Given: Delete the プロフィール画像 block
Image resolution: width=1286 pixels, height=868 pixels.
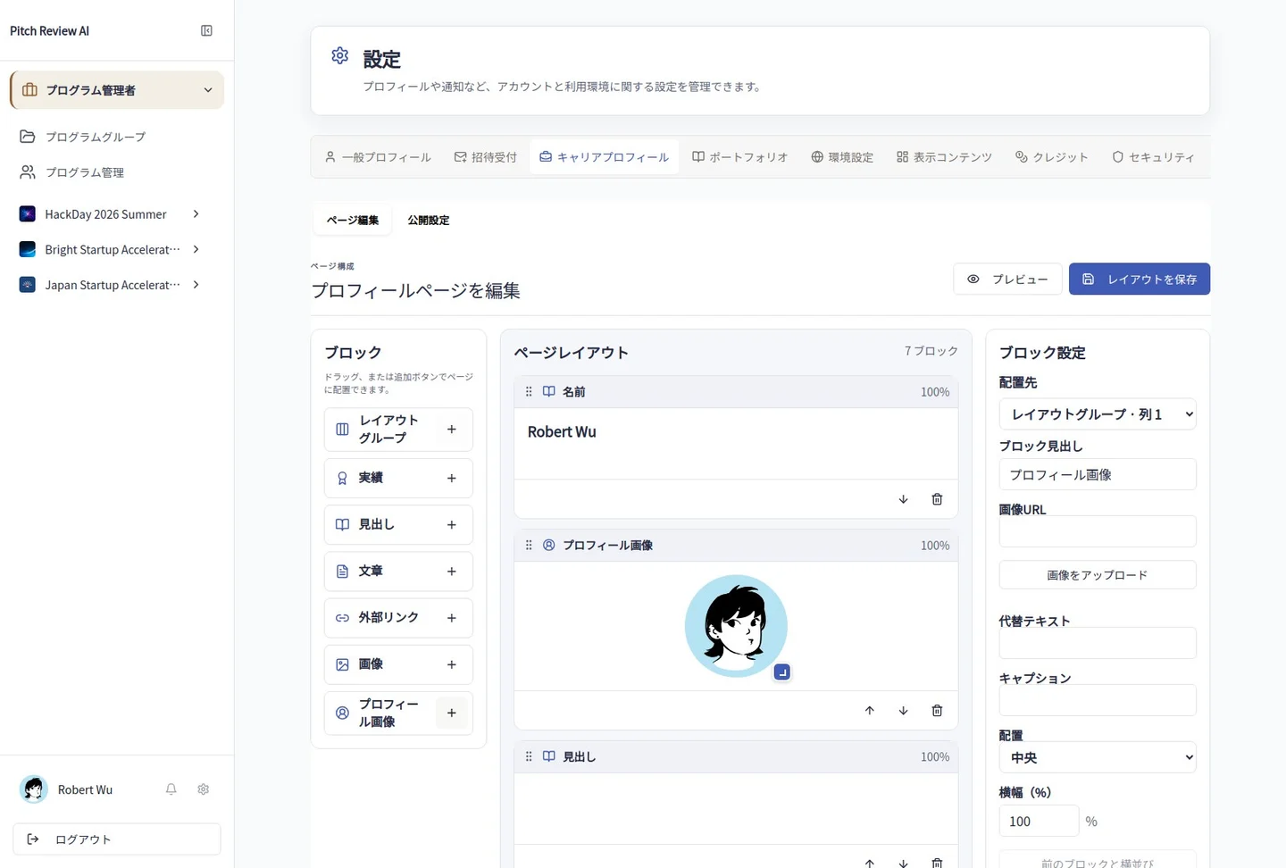Looking at the screenshot, I should (937, 711).
